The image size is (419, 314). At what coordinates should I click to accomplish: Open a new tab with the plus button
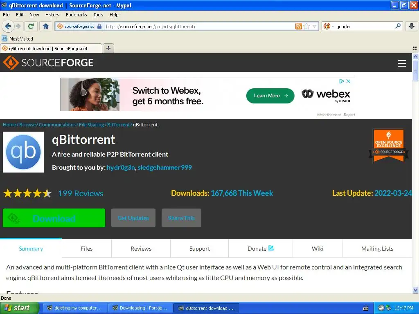[108, 48]
